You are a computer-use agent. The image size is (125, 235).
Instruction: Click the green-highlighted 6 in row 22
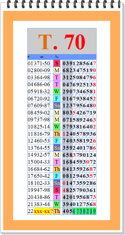coord(74,211)
